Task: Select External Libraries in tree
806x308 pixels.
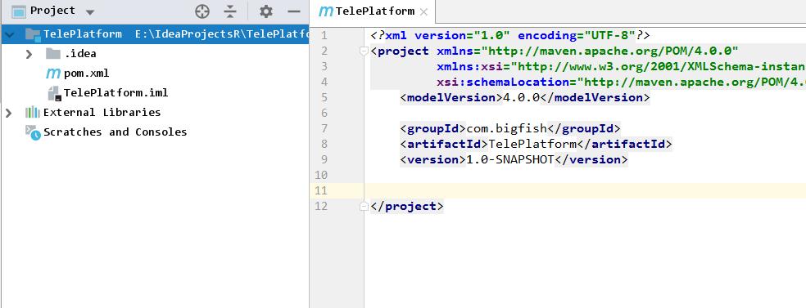Action: (154, 112)
